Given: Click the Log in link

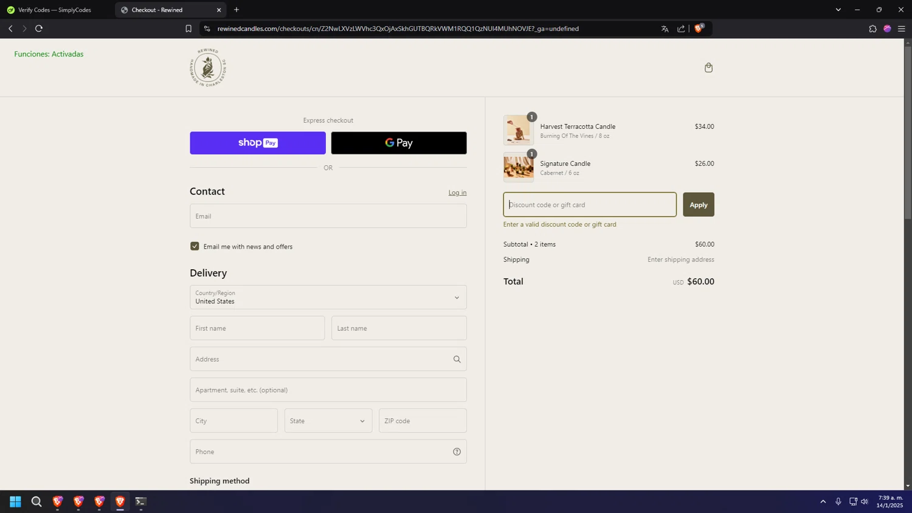Looking at the screenshot, I should (x=457, y=193).
